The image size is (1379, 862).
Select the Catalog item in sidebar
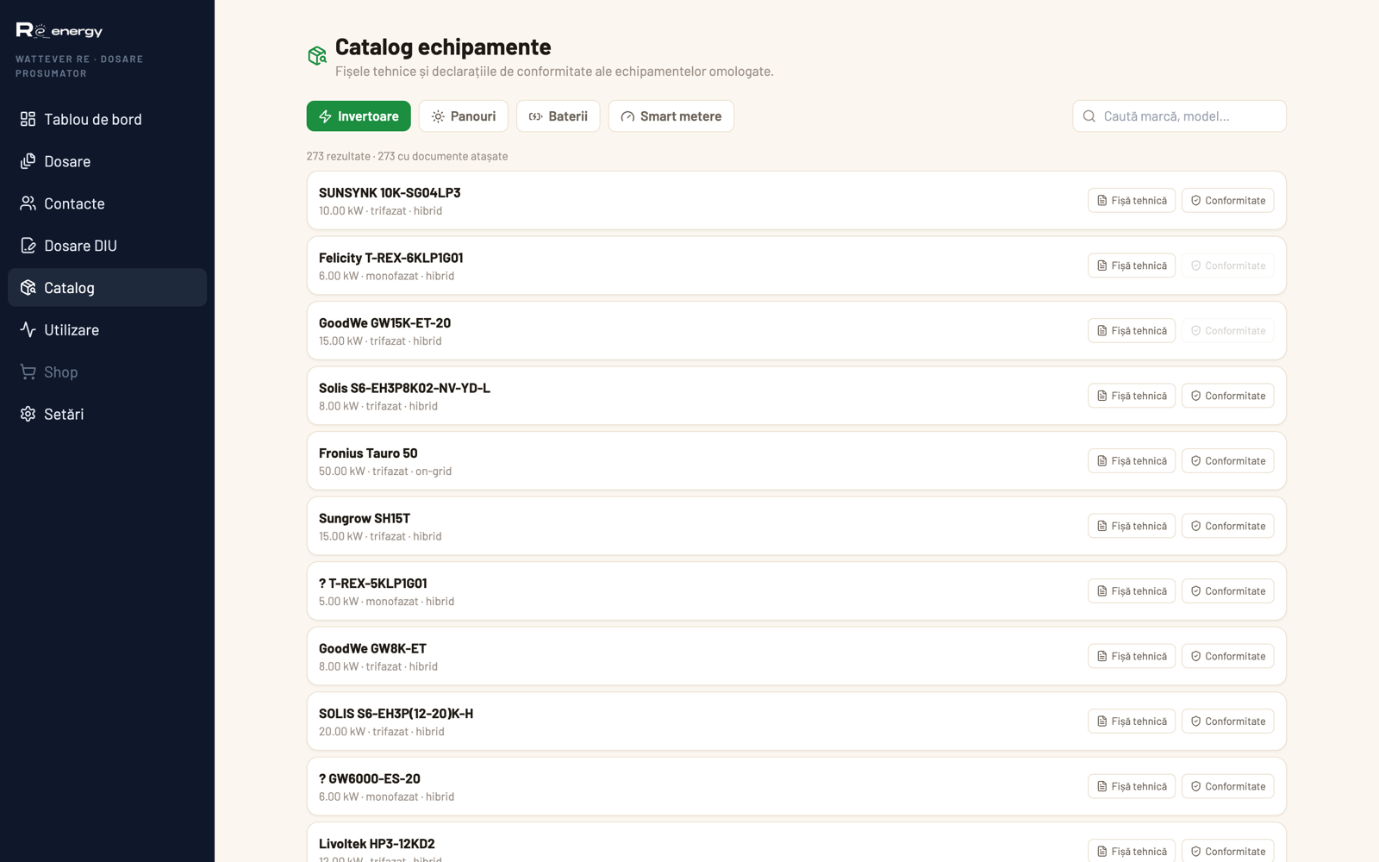[108, 288]
